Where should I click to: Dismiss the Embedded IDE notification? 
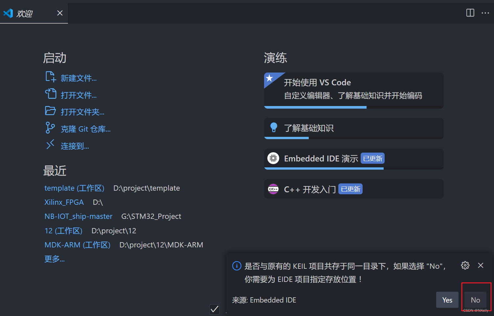coord(481,265)
